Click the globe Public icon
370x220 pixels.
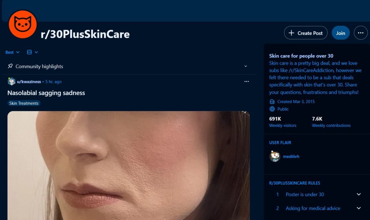(272, 109)
